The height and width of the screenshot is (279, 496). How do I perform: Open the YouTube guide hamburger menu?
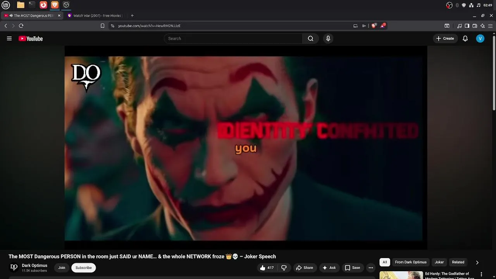9,38
